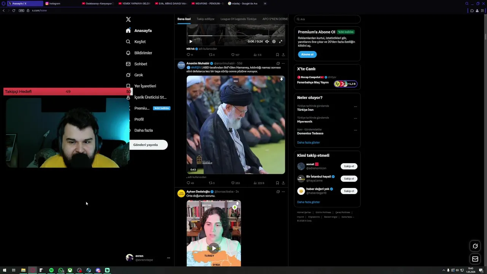Switch to Sana özel tab
Image resolution: width=487 pixels, height=274 pixels.
pyautogui.click(x=184, y=19)
